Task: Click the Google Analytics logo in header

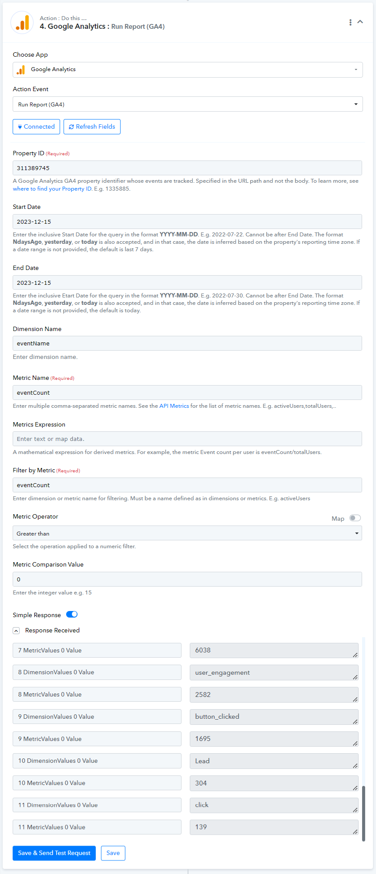Action: pyautogui.click(x=22, y=22)
